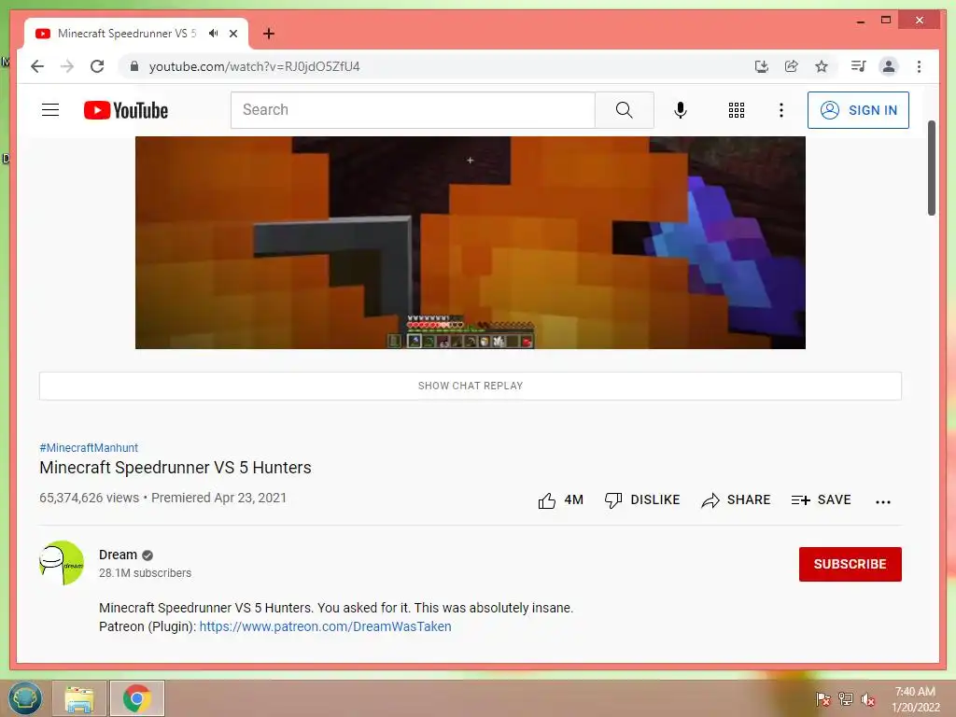Click the Dream channel name

coord(119,555)
